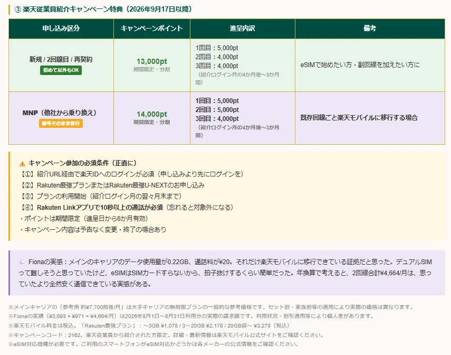
Task: Select footnote ※Fionaの実績 (¥3,693 + ¥971)
Action: (192, 316)
